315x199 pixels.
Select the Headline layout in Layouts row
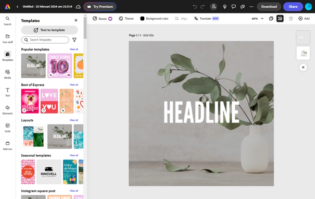click(x=60, y=136)
